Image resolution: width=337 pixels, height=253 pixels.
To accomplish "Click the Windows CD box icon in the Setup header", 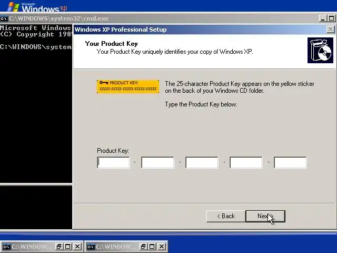I will tap(320, 51).
